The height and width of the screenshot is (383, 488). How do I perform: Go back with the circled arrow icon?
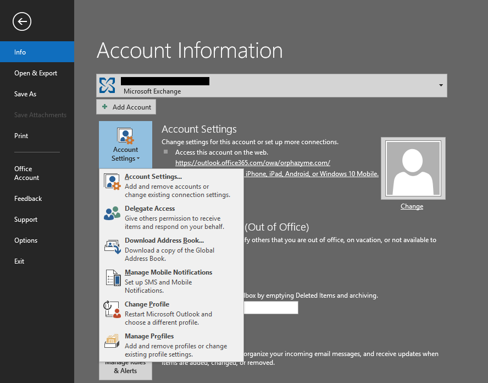pos(22,21)
